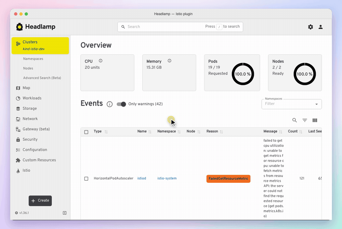Image resolution: width=342 pixels, height=229 pixels.
Task: Open the user account icon
Action: pos(320,27)
